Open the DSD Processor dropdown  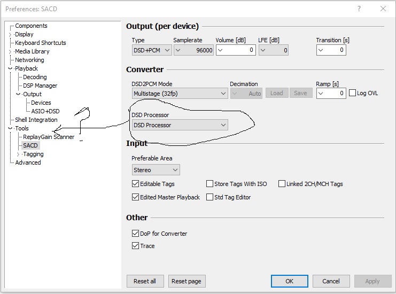(180, 125)
